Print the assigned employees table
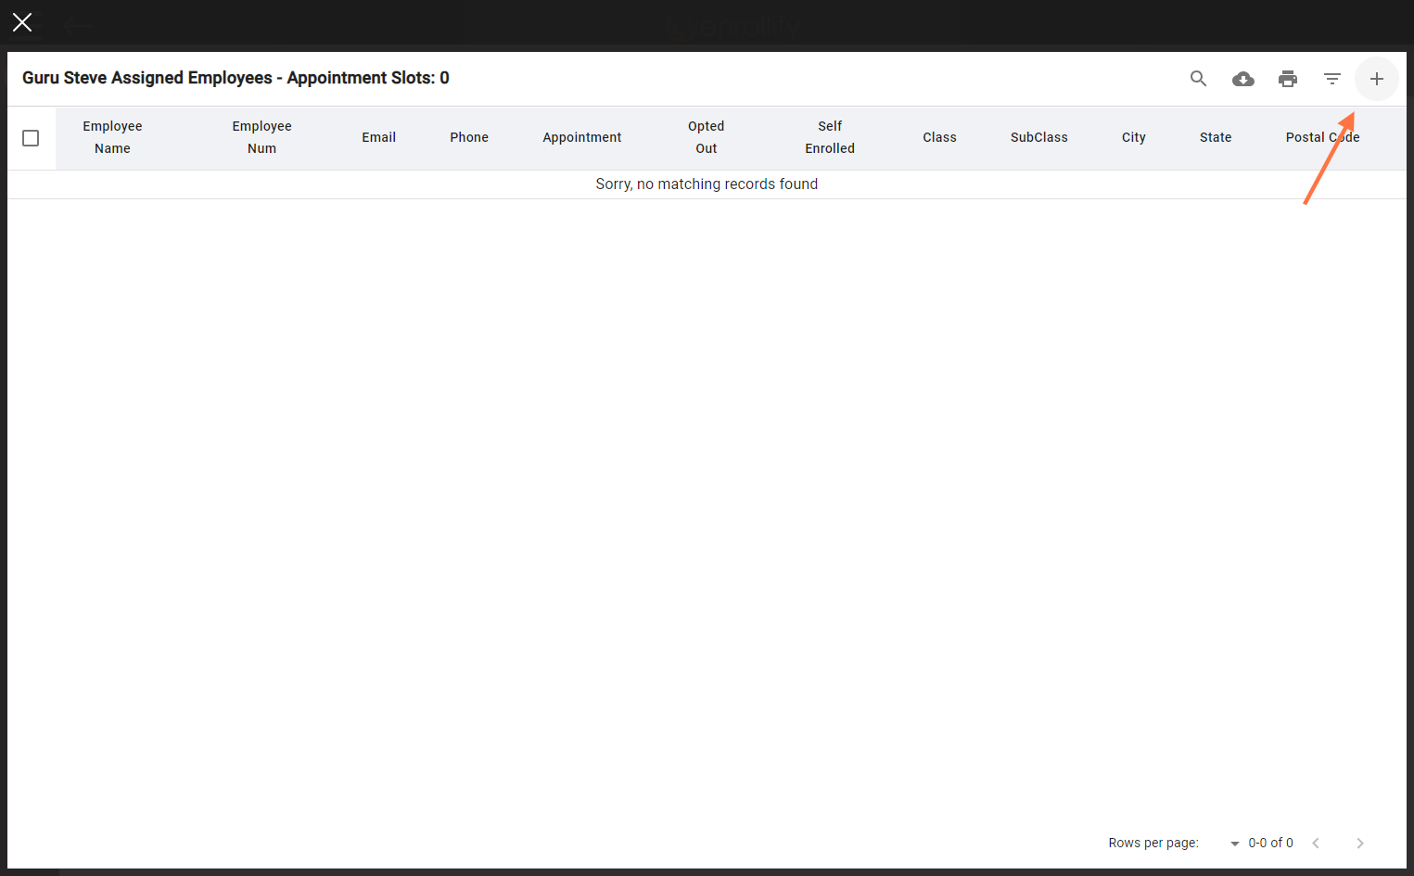 pyautogui.click(x=1287, y=79)
